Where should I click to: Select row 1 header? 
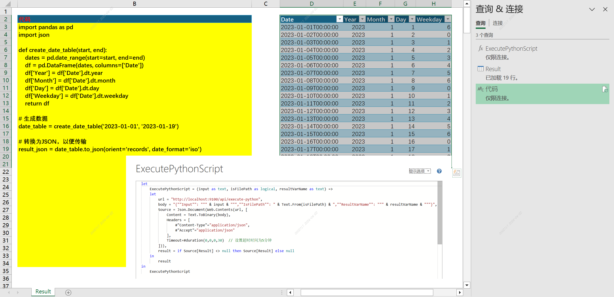tap(6, 11)
